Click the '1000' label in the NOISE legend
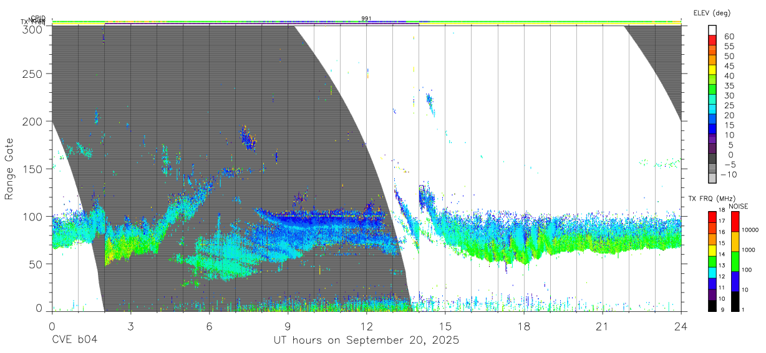This screenshot has width=766, height=353. click(749, 250)
